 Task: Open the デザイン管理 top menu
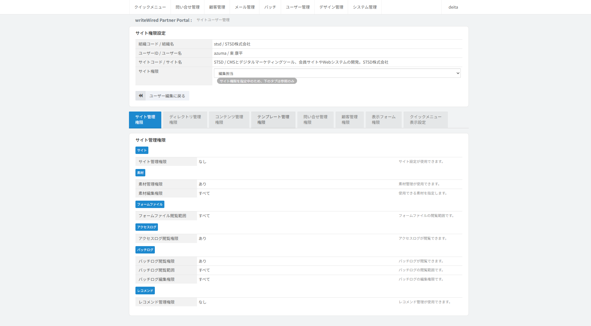pyautogui.click(x=331, y=7)
